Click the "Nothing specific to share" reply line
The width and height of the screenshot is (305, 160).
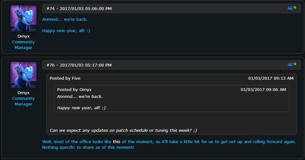coord(88,147)
